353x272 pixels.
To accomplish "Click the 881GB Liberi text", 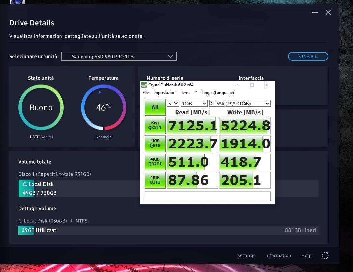I will tap(300, 230).
